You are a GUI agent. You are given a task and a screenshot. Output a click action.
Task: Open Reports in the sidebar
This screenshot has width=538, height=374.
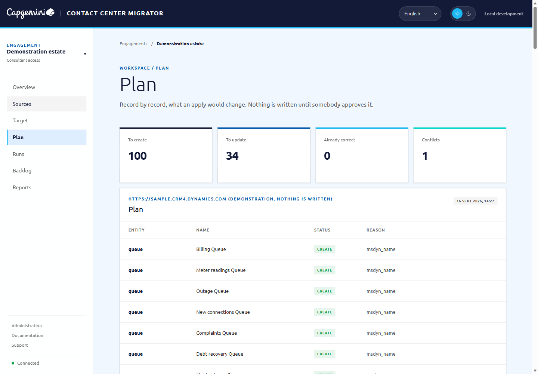(47, 187)
